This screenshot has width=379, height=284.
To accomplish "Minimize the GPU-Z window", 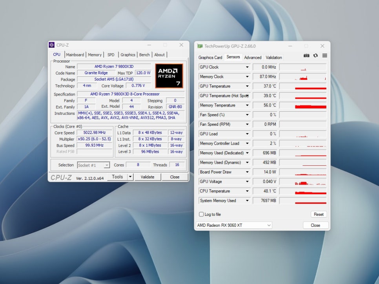I will (x=290, y=46).
